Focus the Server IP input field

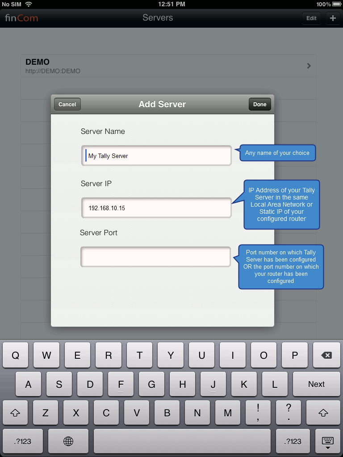[x=156, y=208]
